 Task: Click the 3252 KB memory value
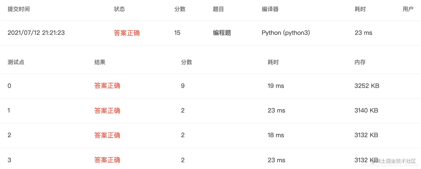click(367, 86)
